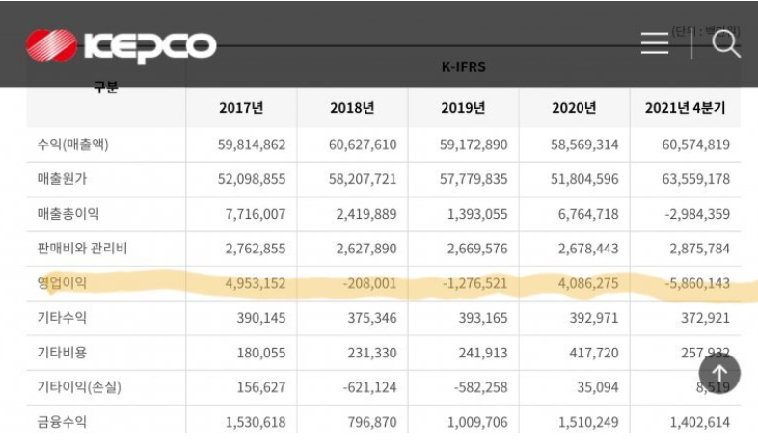Image resolution: width=758 pixels, height=448 pixels.
Task: Tap the scroll-to-top arrow button
Action: pyautogui.click(x=719, y=373)
